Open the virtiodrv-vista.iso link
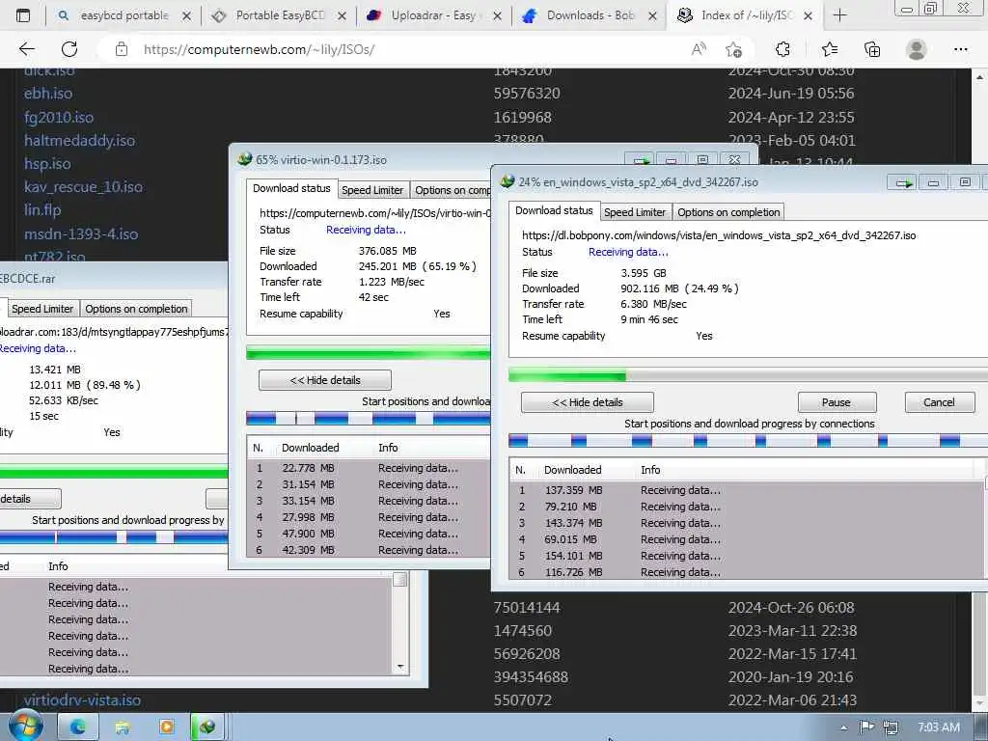This screenshot has width=988, height=741. [x=82, y=700]
